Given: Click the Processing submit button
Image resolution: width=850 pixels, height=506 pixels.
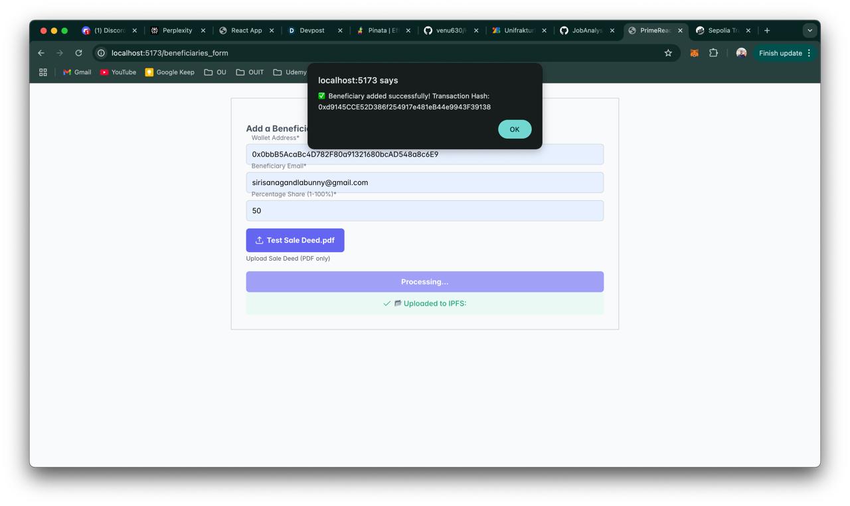Looking at the screenshot, I should pyautogui.click(x=425, y=282).
